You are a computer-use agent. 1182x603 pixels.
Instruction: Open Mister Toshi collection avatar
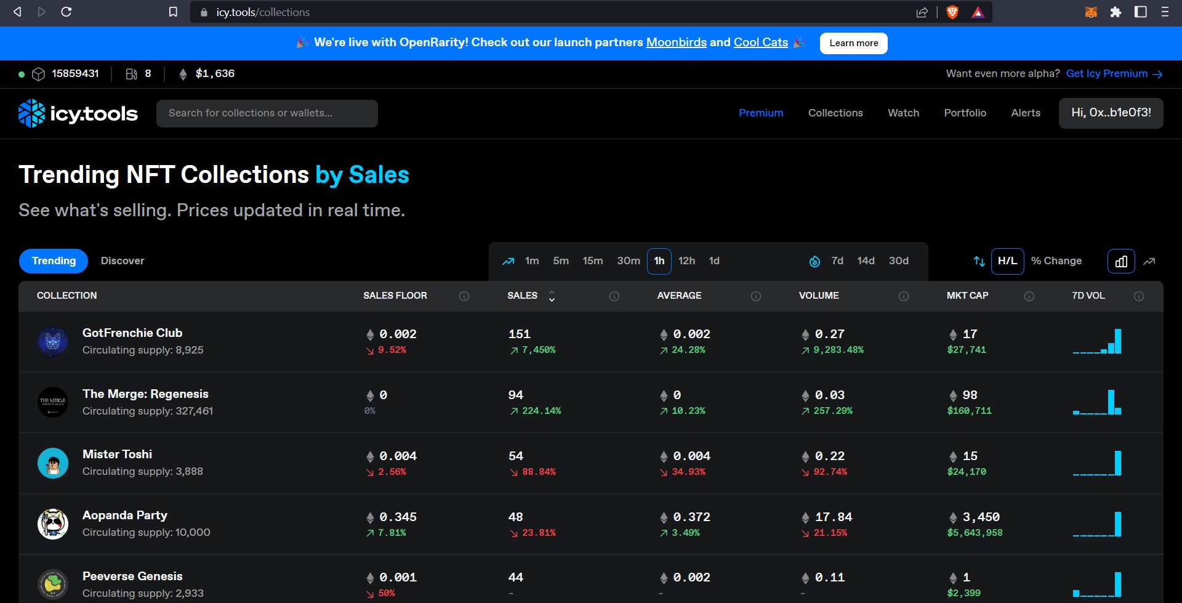(53, 463)
